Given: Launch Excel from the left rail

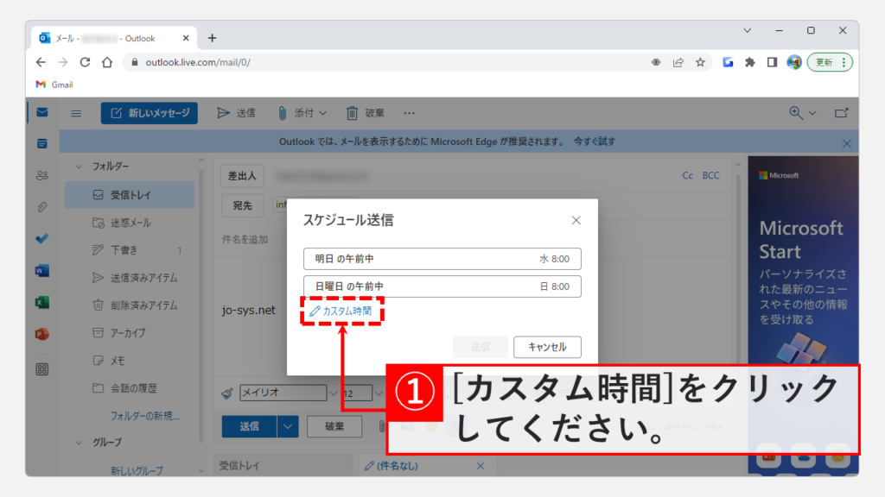Looking at the screenshot, I should 41,303.
